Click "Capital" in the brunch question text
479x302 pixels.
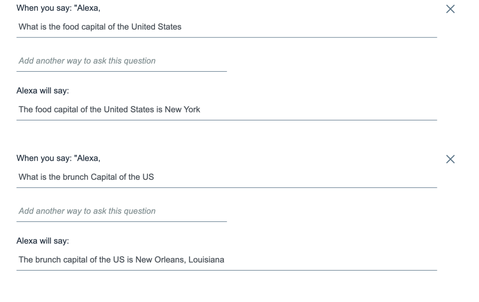tap(100, 177)
